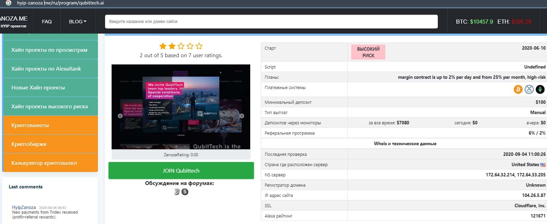Open Хайп проекты по AlexaRank
The width and height of the screenshot is (547, 224).
pos(50,69)
